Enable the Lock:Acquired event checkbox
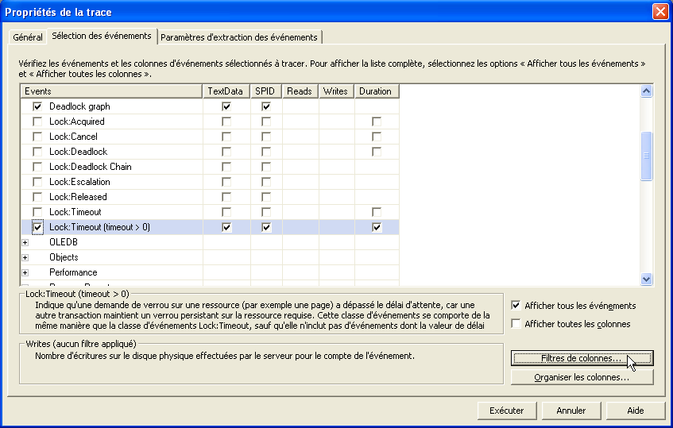Viewport: 673px width, 428px height. tap(37, 121)
